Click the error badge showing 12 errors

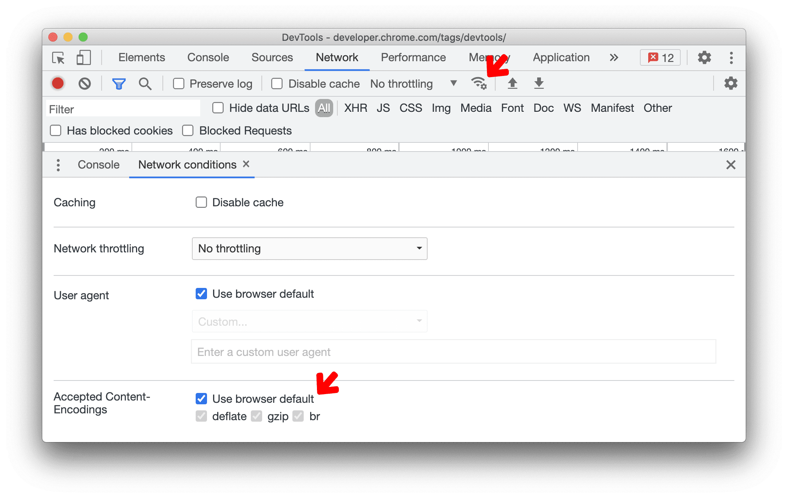pyautogui.click(x=663, y=57)
